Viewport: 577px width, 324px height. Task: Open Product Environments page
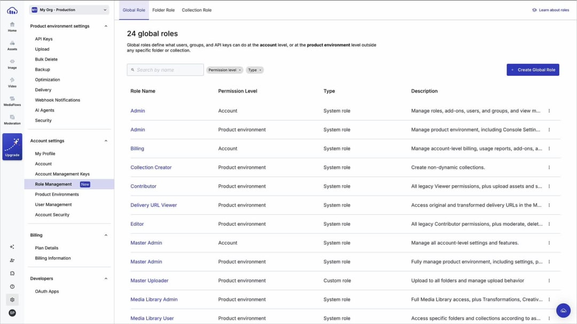point(57,195)
